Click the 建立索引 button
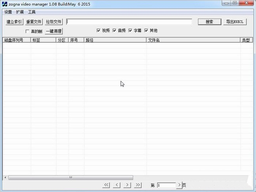 [x=14, y=22]
